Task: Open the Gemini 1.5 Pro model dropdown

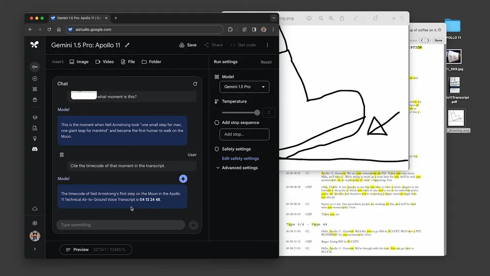Action: pyautogui.click(x=245, y=87)
